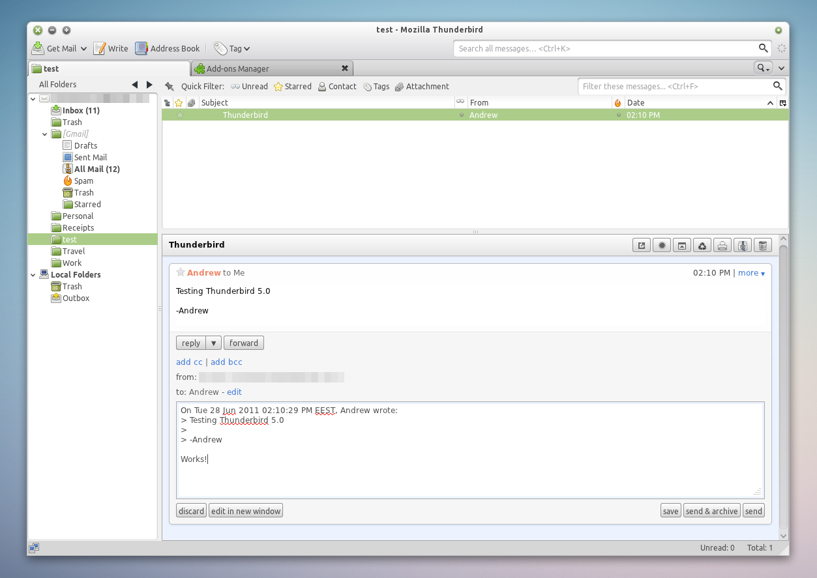Click the pop-out arrow button in message header

click(642, 245)
